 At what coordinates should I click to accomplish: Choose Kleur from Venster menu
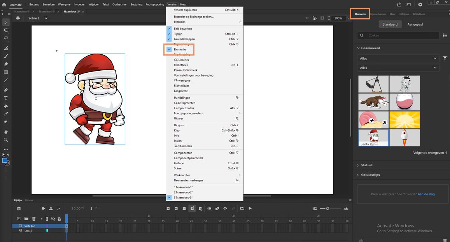coord(205,131)
